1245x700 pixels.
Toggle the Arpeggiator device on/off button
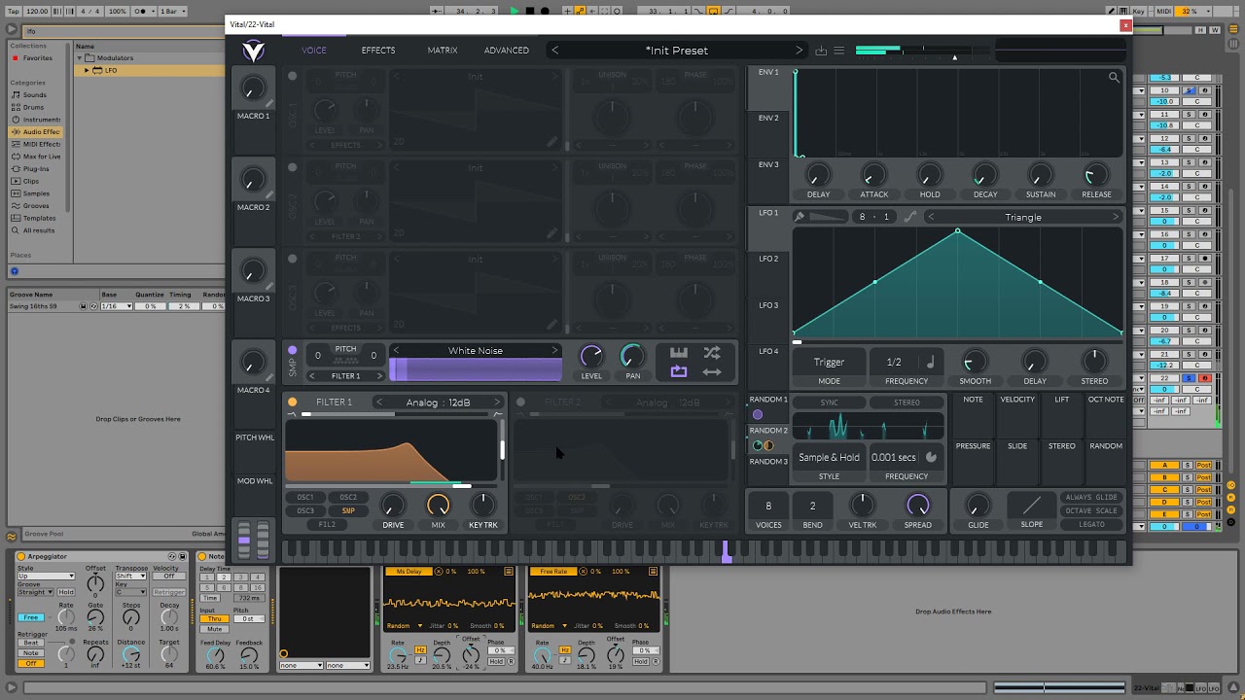pyautogui.click(x=21, y=557)
